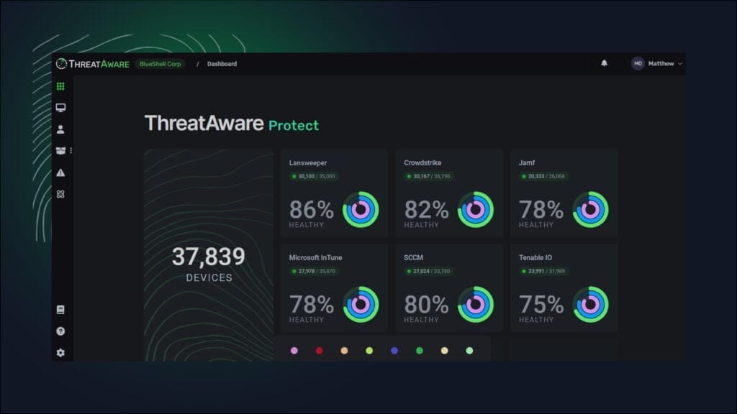
Task: Select the red legend dot
Action: pyautogui.click(x=319, y=351)
